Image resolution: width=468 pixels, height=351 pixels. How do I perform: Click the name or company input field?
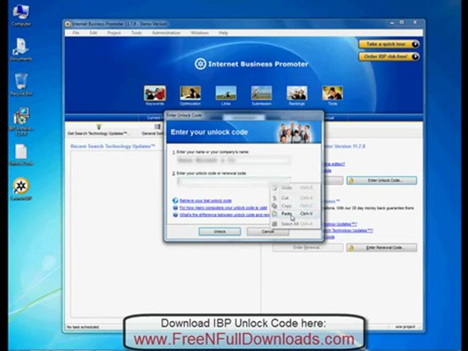pyautogui.click(x=234, y=160)
